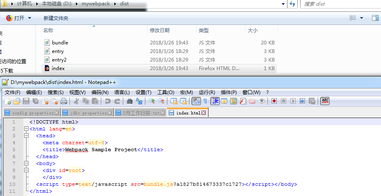Image resolution: width=381 pixels, height=196 pixels.
Task: Toggle word wrap in Notepad++ toolbar
Action: 196,101
